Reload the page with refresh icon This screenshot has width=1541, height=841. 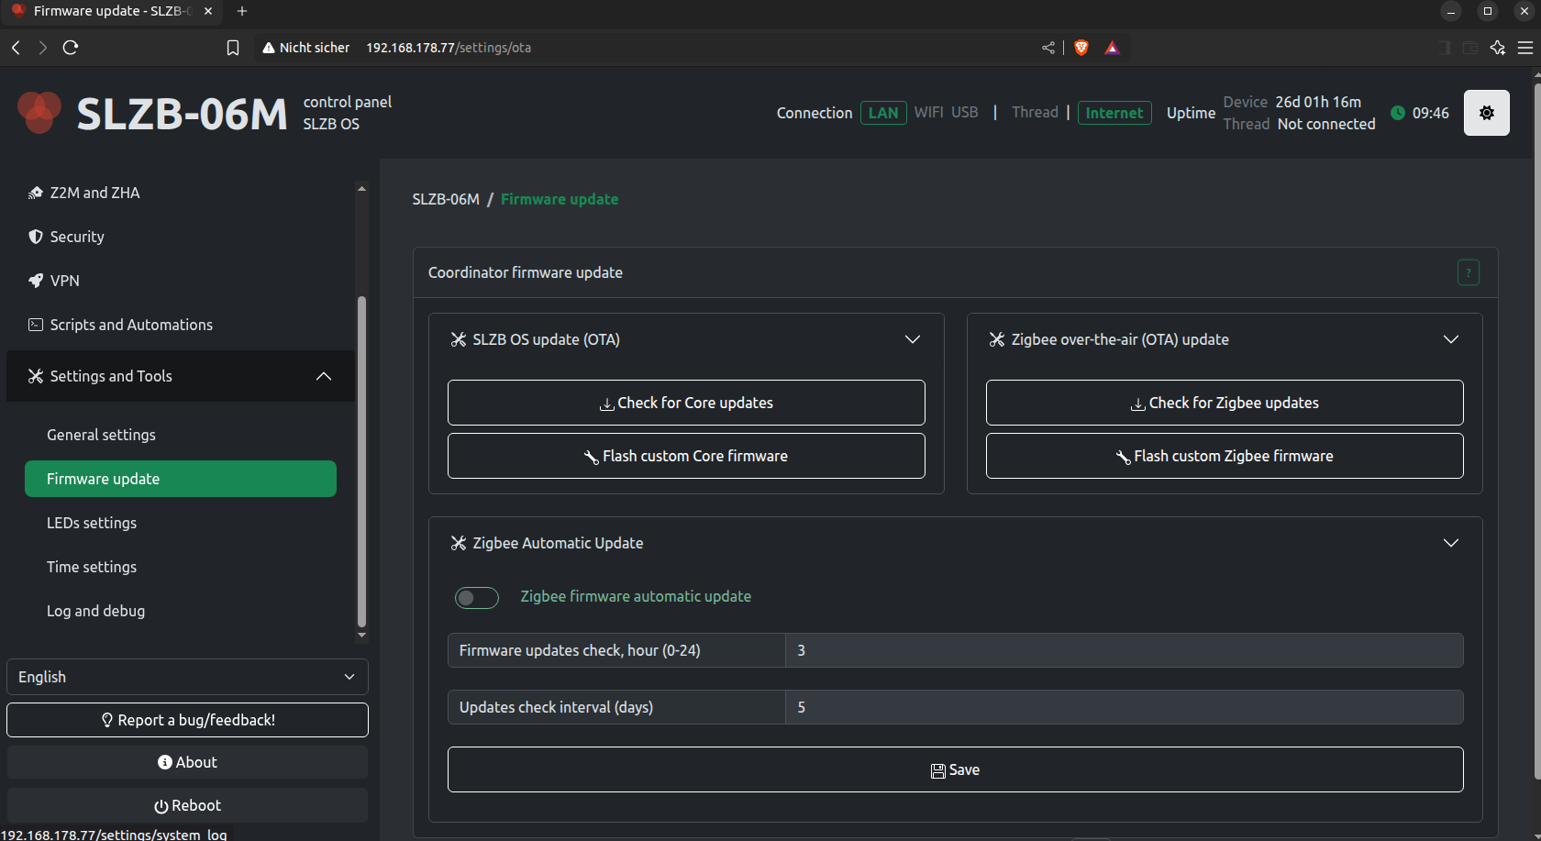[x=71, y=48]
